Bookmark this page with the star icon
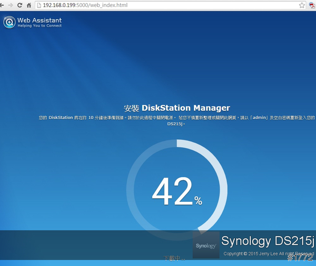This screenshot has height=266, width=316. coord(302,5)
